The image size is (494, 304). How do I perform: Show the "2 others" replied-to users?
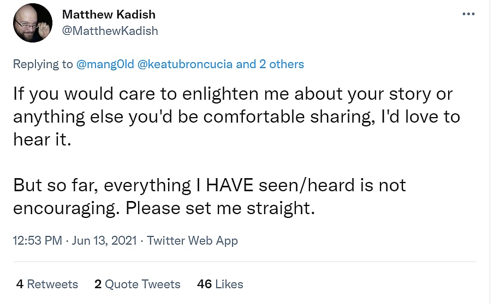coord(282,64)
